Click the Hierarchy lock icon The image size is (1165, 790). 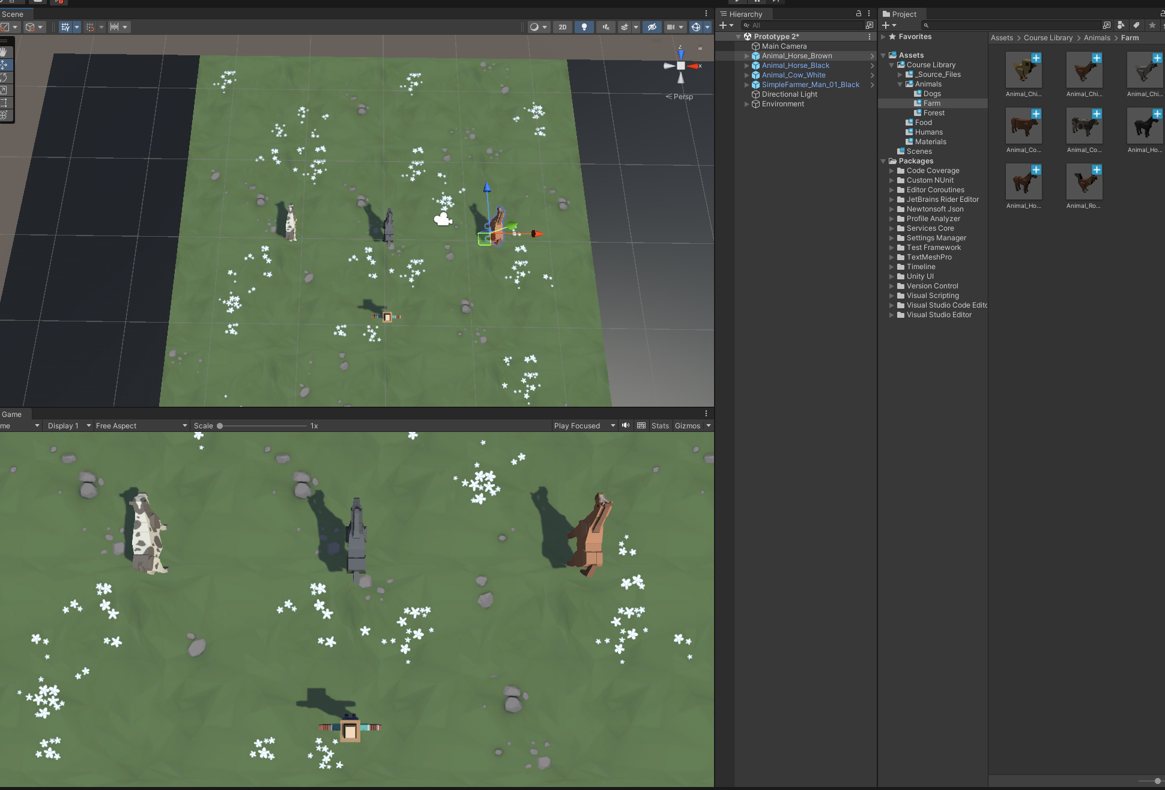[x=858, y=13]
